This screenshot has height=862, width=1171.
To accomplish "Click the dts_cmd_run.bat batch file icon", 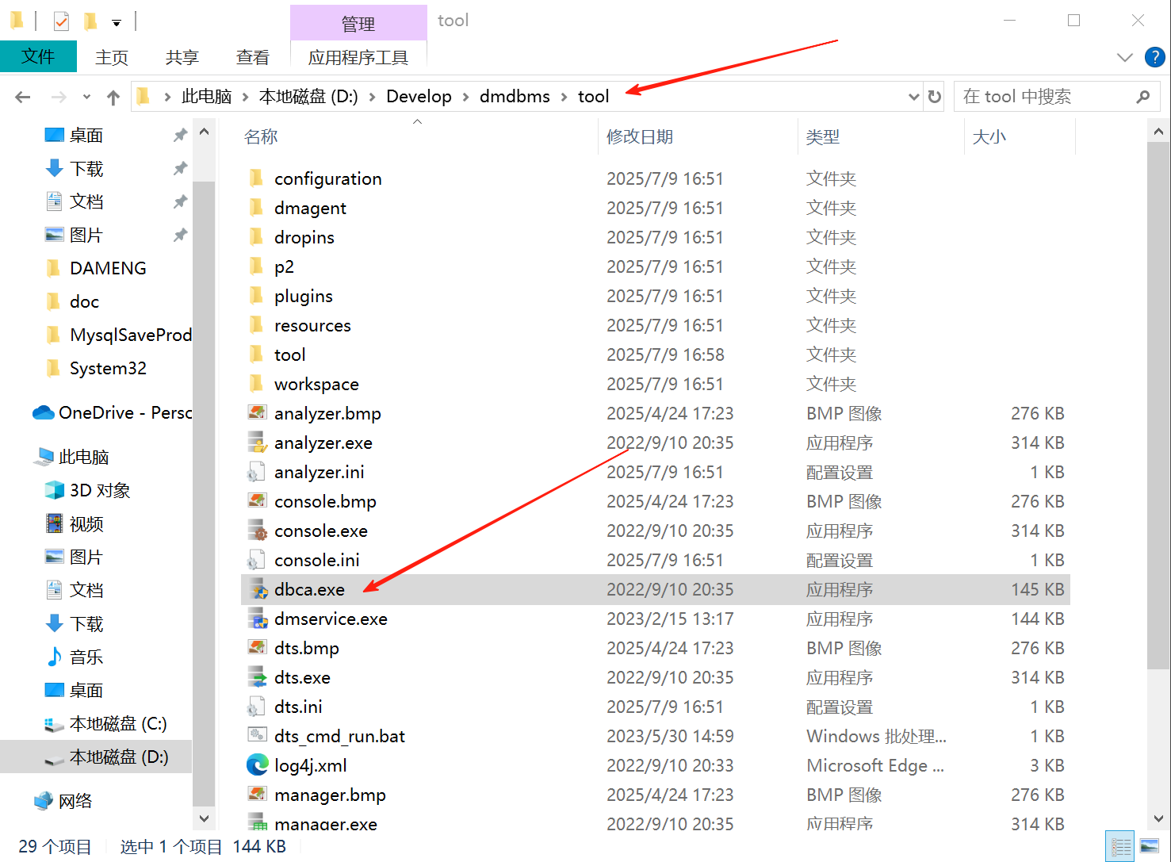I will point(258,736).
